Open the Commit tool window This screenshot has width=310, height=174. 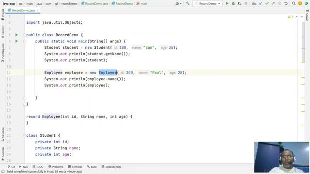pyautogui.click(x=3, y=31)
